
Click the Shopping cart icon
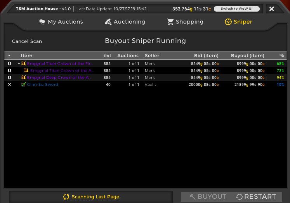[170, 22]
